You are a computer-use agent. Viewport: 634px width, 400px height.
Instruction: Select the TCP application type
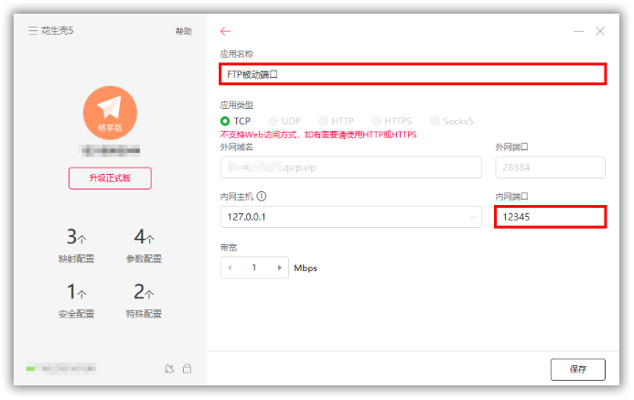click(226, 121)
